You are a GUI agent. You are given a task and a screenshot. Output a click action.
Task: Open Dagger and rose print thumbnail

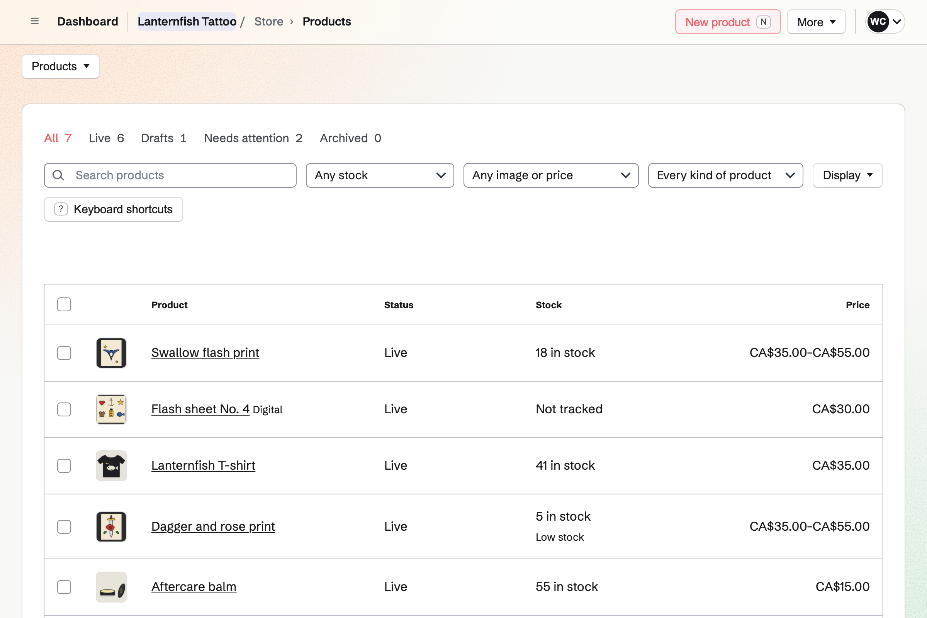tap(111, 526)
